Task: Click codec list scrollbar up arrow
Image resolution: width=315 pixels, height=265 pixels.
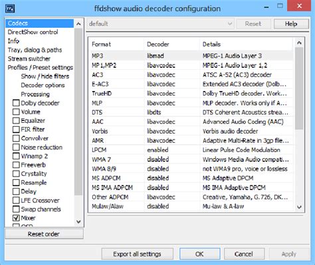Action: pos(299,43)
